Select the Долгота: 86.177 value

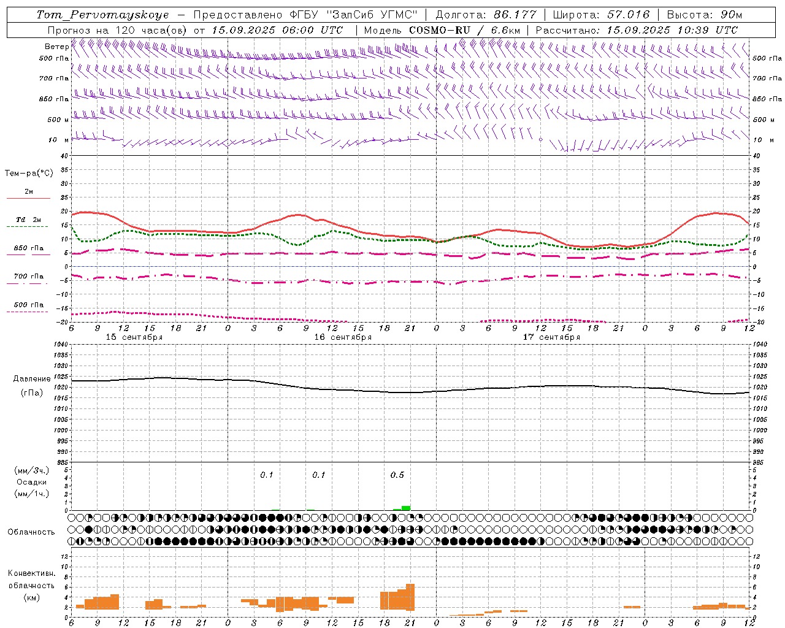tap(486, 15)
